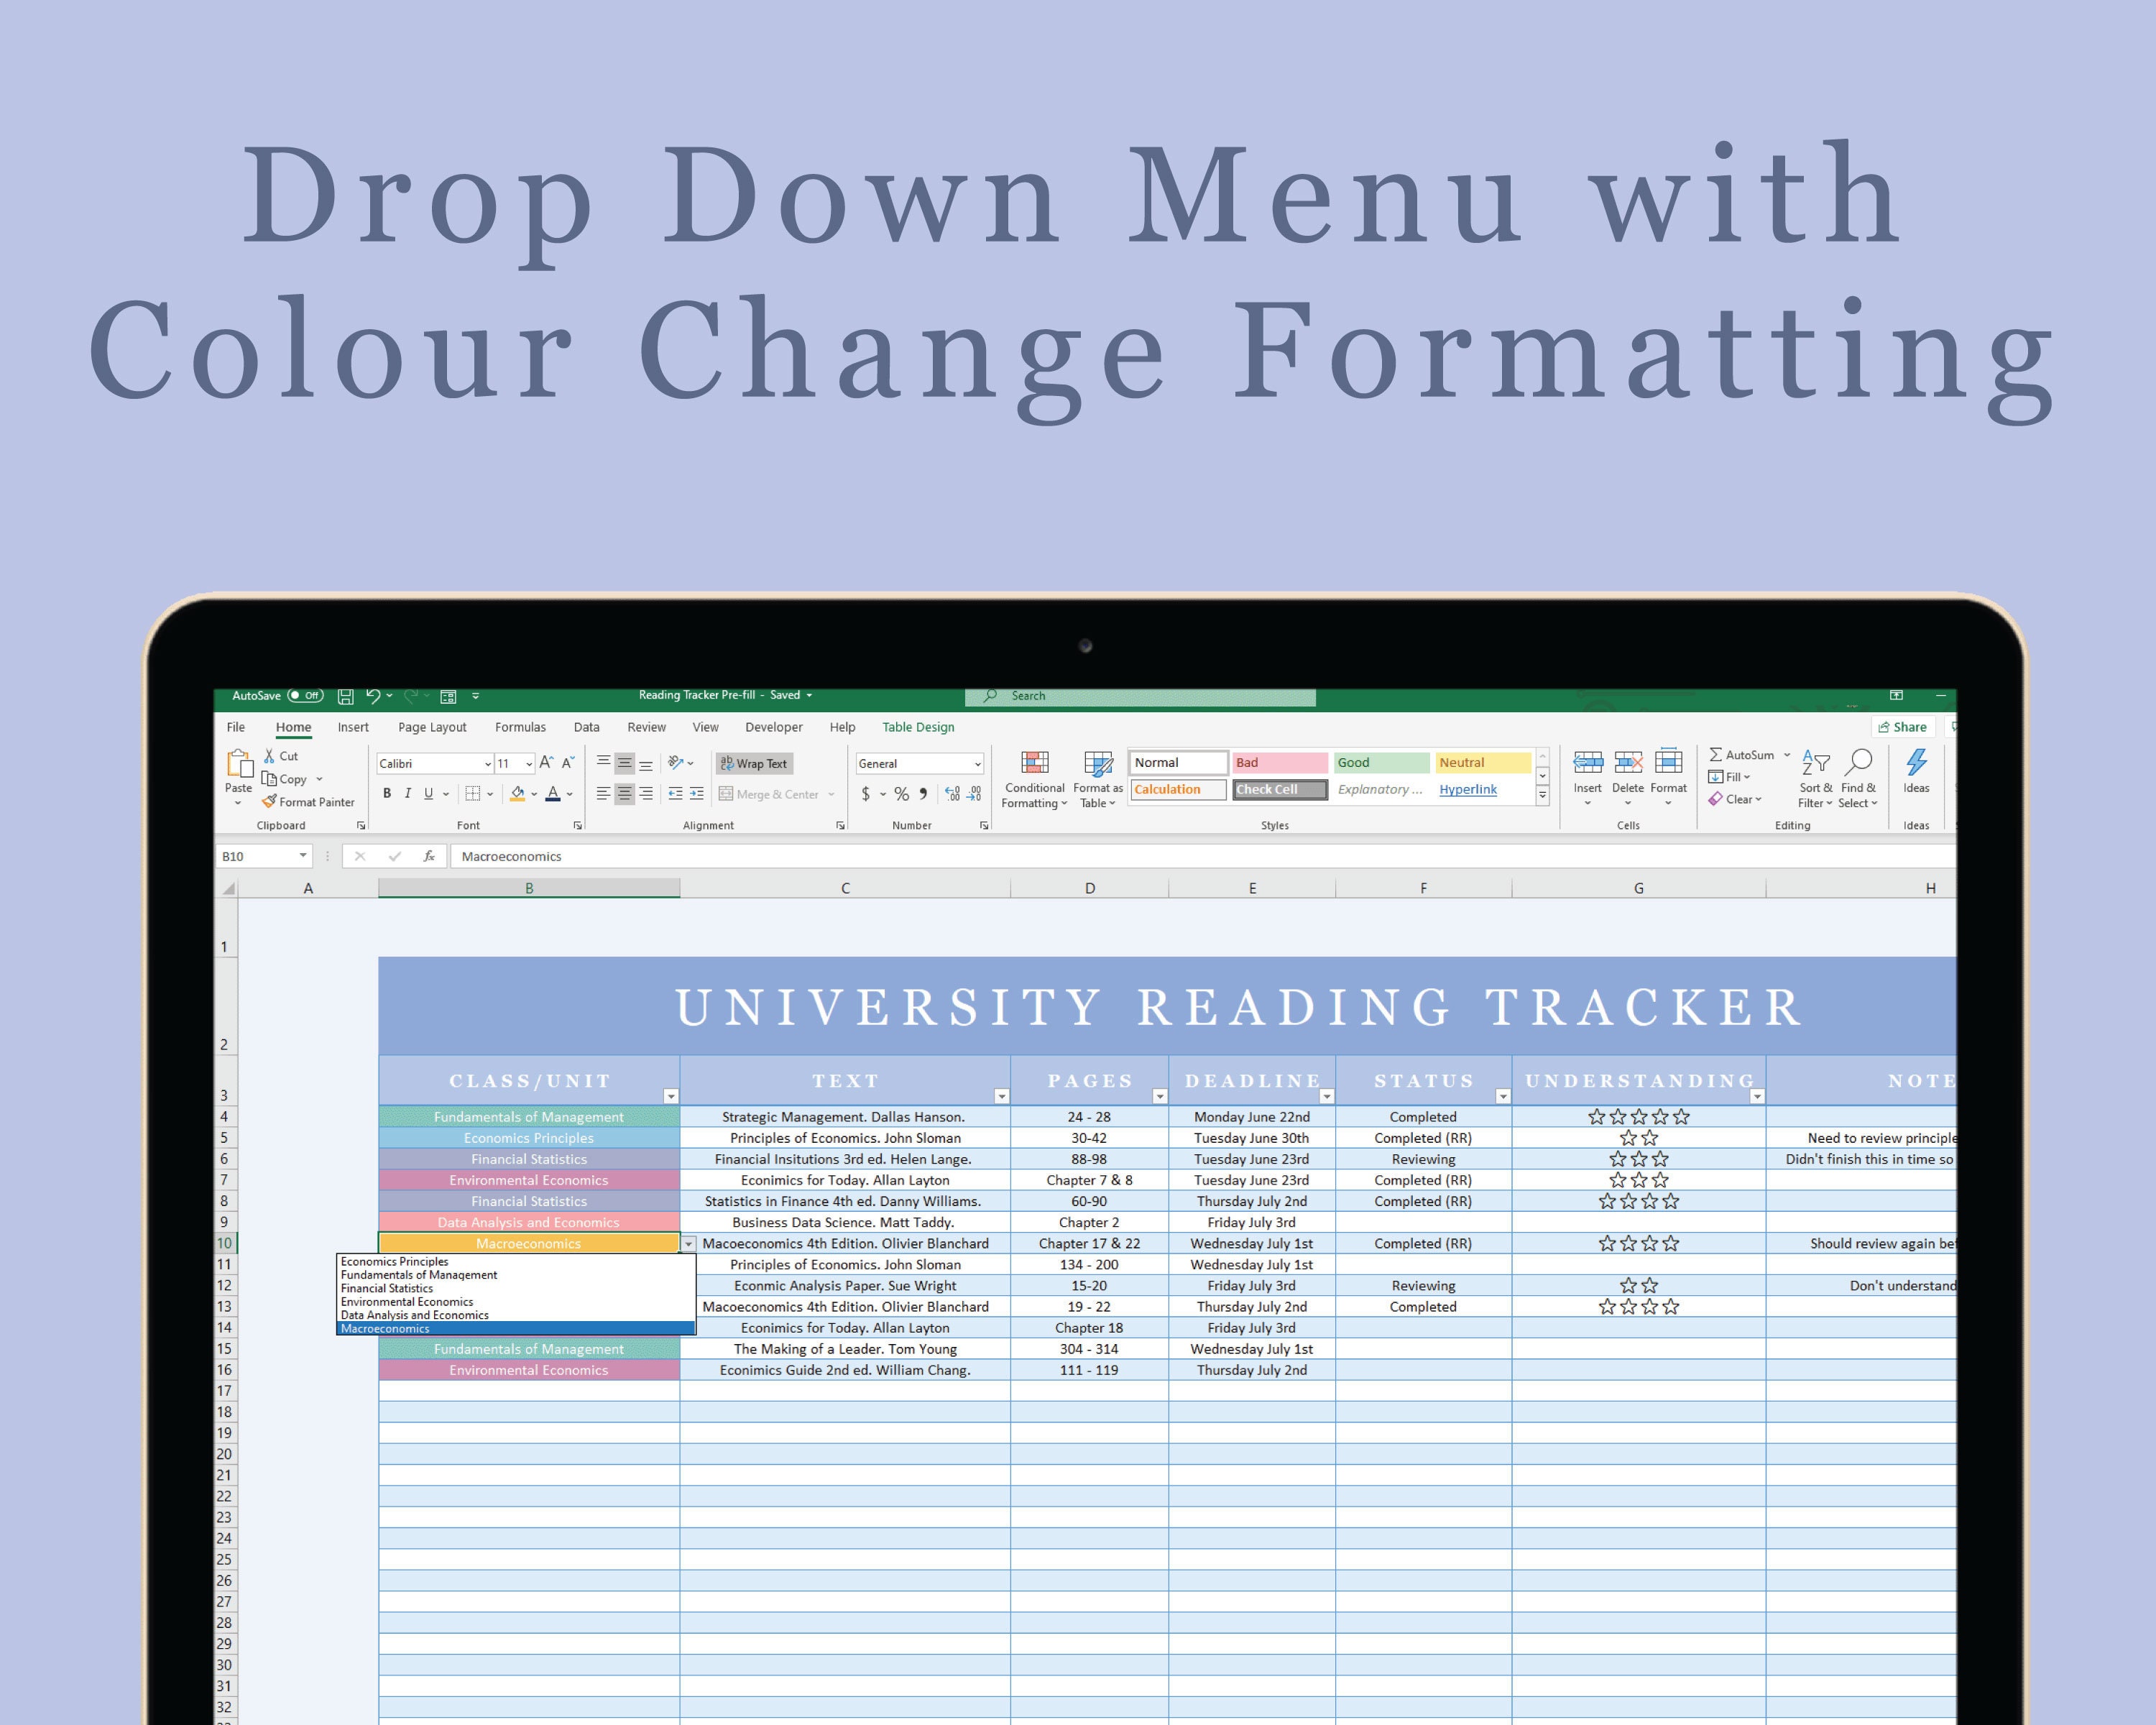The image size is (2156, 1725).
Task: Open the Ideas pane
Action: click(x=1917, y=765)
